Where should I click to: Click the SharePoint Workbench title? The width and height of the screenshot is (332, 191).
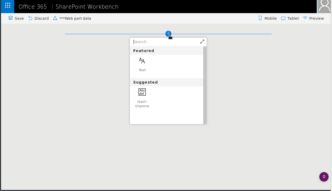87,7
